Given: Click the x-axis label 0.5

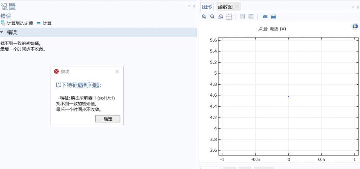Looking at the screenshot, I should [x=322, y=159].
